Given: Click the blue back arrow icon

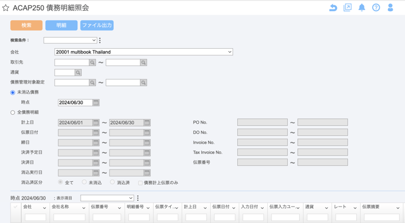Looking at the screenshot, I should click(x=333, y=8).
